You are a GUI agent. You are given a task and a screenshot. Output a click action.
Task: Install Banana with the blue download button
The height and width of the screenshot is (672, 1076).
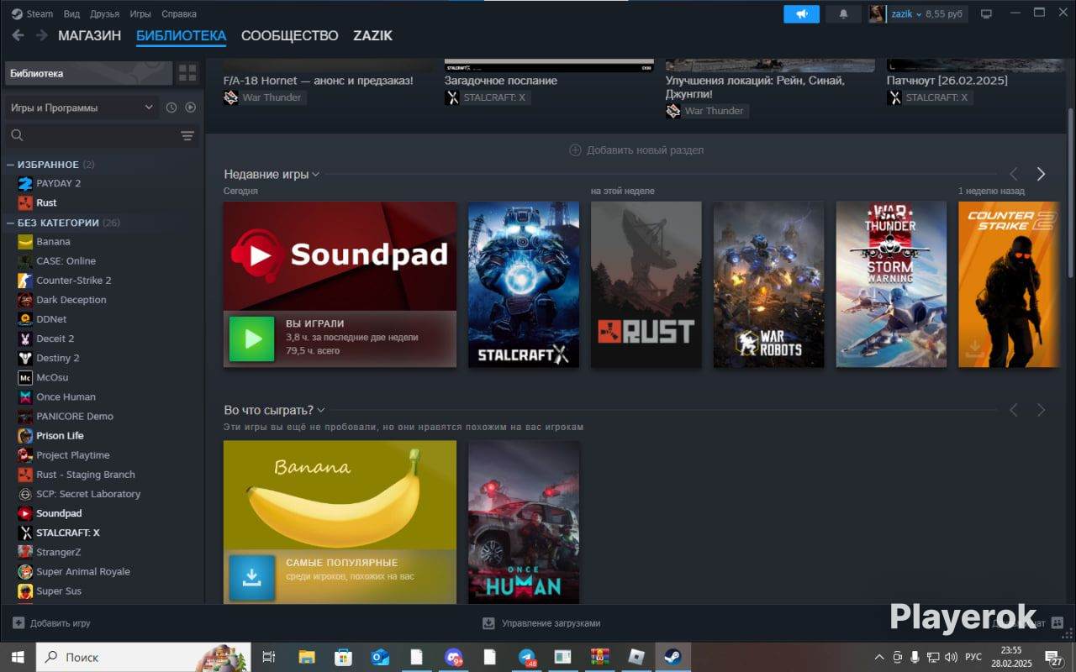[x=252, y=578]
